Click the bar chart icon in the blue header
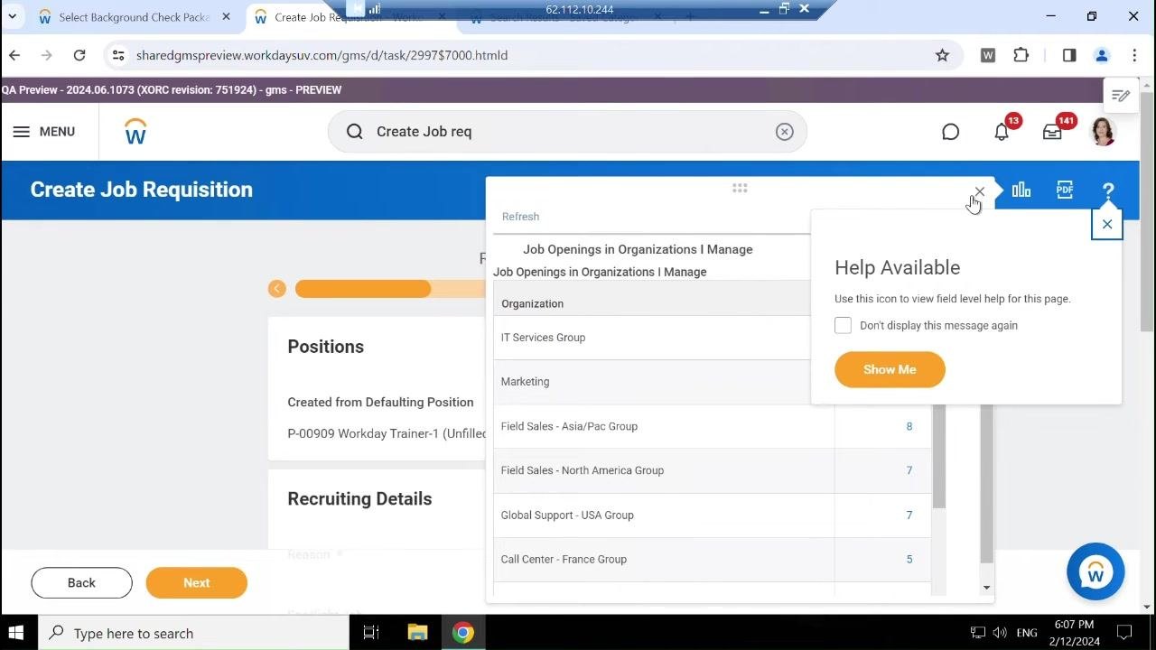Image resolution: width=1156 pixels, height=650 pixels. (x=1021, y=190)
